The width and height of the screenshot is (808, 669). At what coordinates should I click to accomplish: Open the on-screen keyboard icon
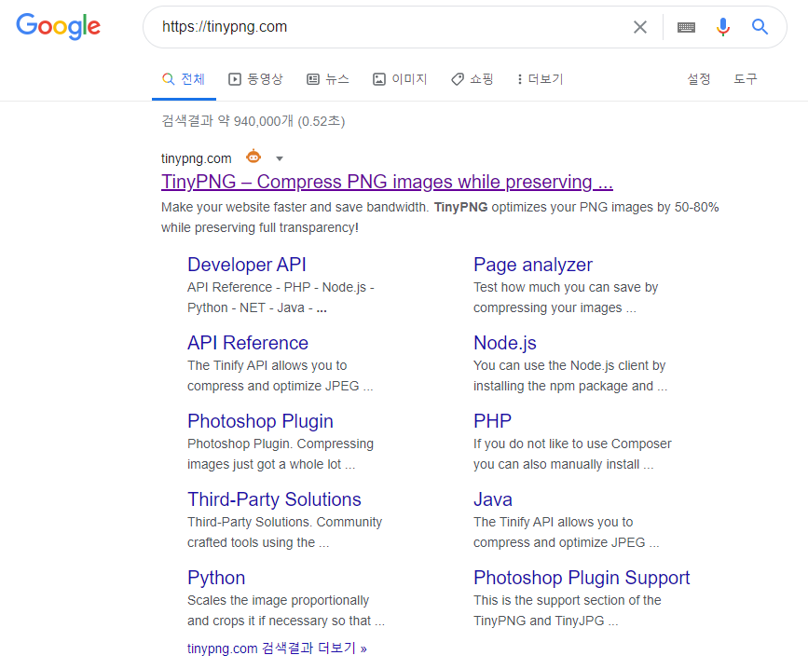point(686,27)
